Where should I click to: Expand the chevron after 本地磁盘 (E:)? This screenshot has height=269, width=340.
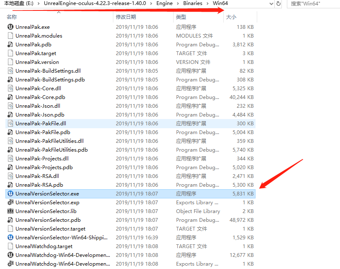coord(38,3)
